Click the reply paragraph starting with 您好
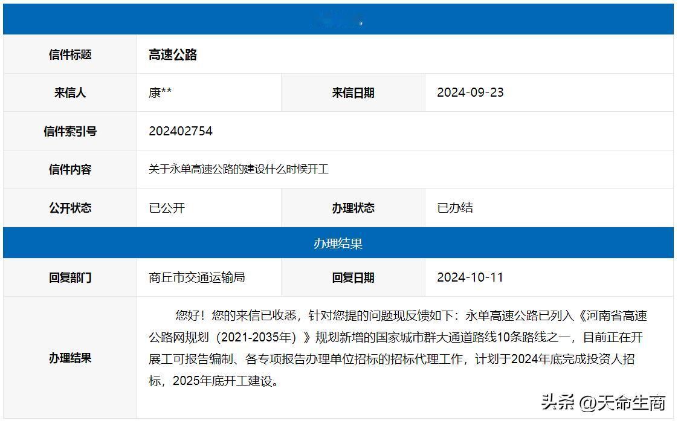The width and height of the screenshot is (678, 423). point(398,348)
